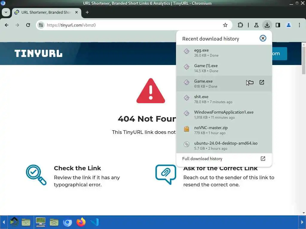Image resolution: width=306 pixels, height=229 pixels.
Task: Click the taskbar right scroll arrow
Action: [x=302, y=222]
